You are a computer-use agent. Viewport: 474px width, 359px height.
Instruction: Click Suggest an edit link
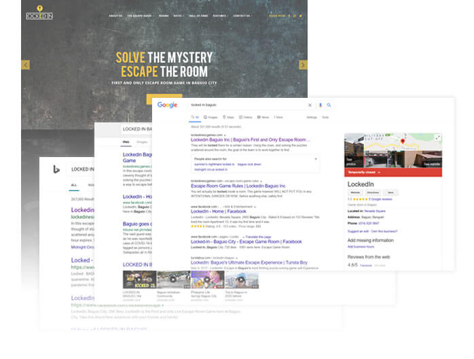(x=359, y=231)
